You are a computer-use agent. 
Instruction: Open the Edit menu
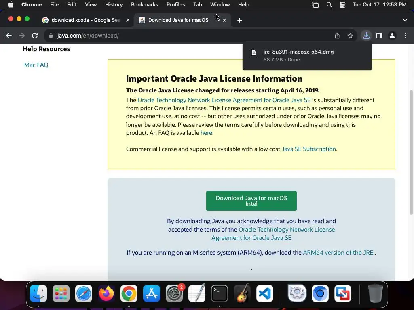point(72,5)
